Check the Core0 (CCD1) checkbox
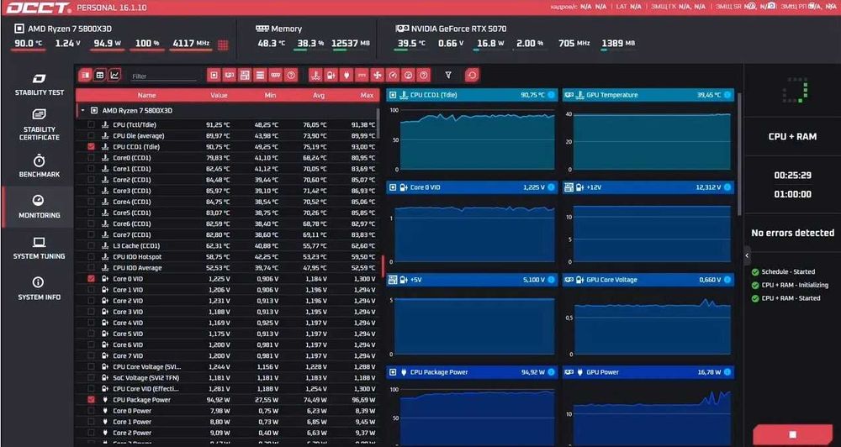This screenshot has height=447, width=841. point(91,158)
